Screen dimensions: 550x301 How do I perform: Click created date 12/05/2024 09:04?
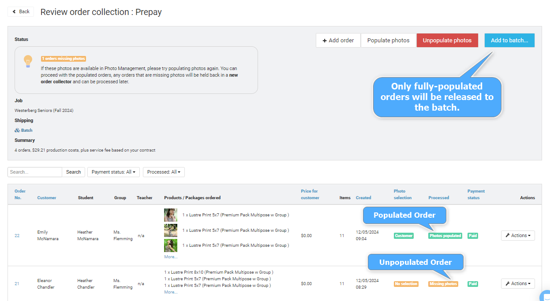pos(367,235)
